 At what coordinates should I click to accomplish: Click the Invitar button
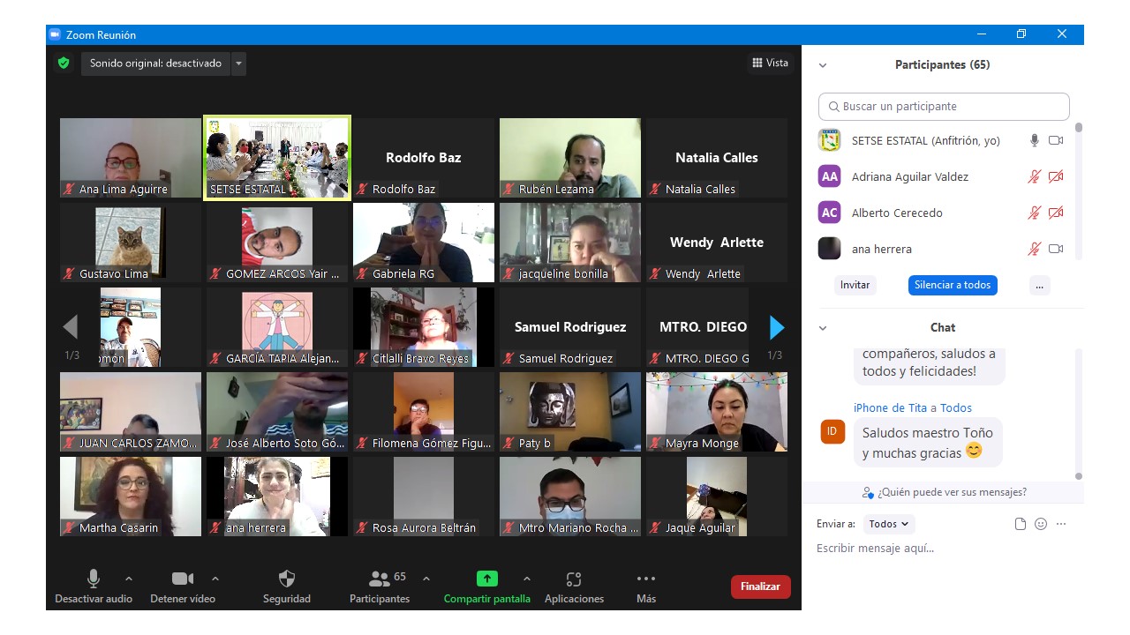(x=855, y=285)
